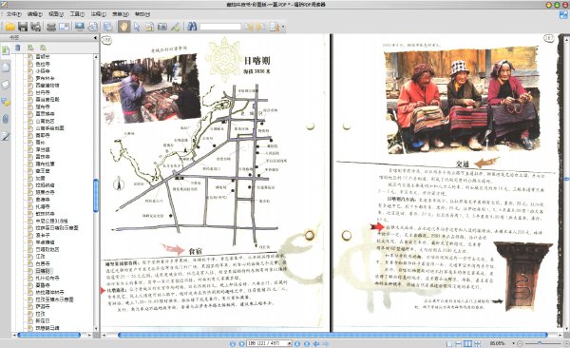Open the zoom percentage dropdown arrow

pyautogui.click(x=513, y=343)
